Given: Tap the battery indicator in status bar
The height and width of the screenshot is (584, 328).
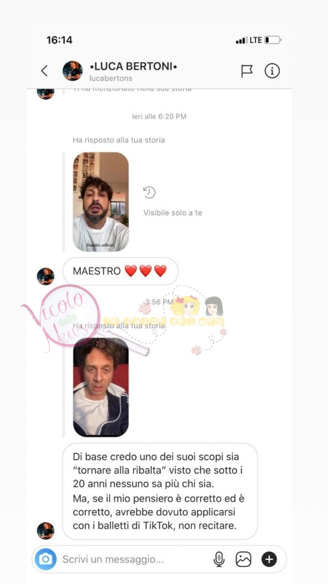Looking at the screenshot, I should click(x=273, y=40).
